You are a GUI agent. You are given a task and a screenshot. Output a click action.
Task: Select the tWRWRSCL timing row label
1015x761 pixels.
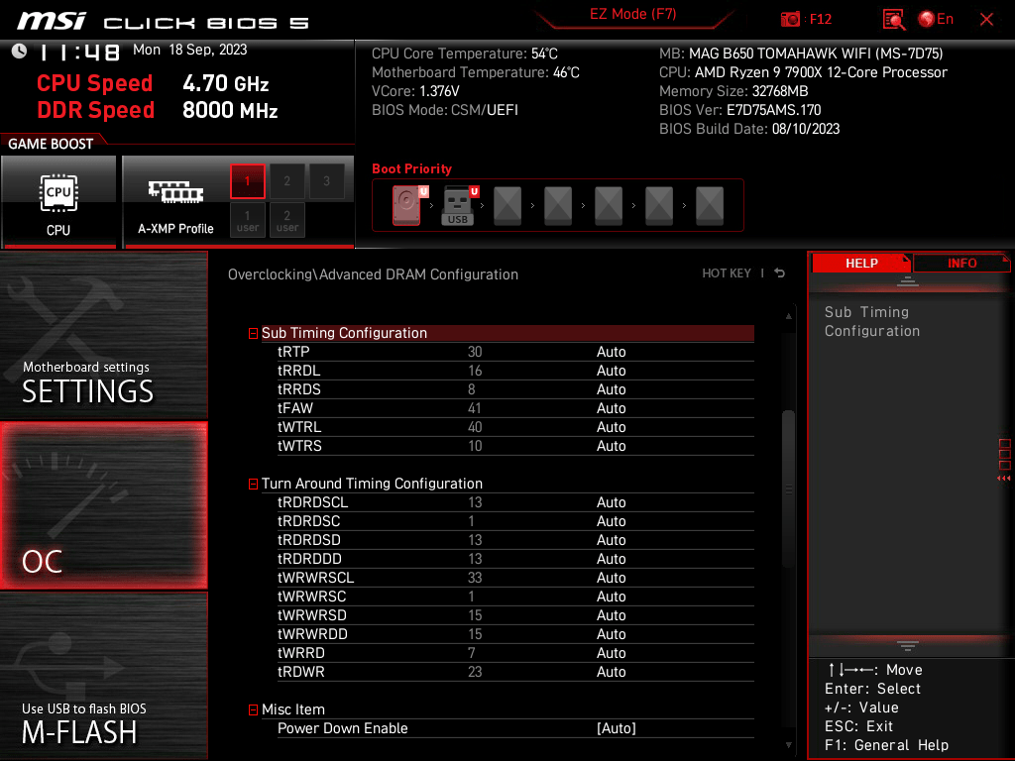pyautogui.click(x=316, y=578)
